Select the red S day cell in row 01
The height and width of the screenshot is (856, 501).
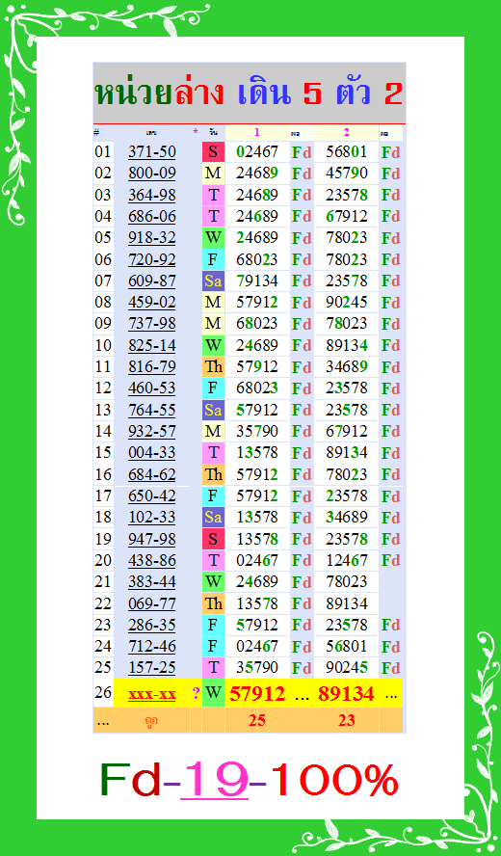tap(213, 151)
